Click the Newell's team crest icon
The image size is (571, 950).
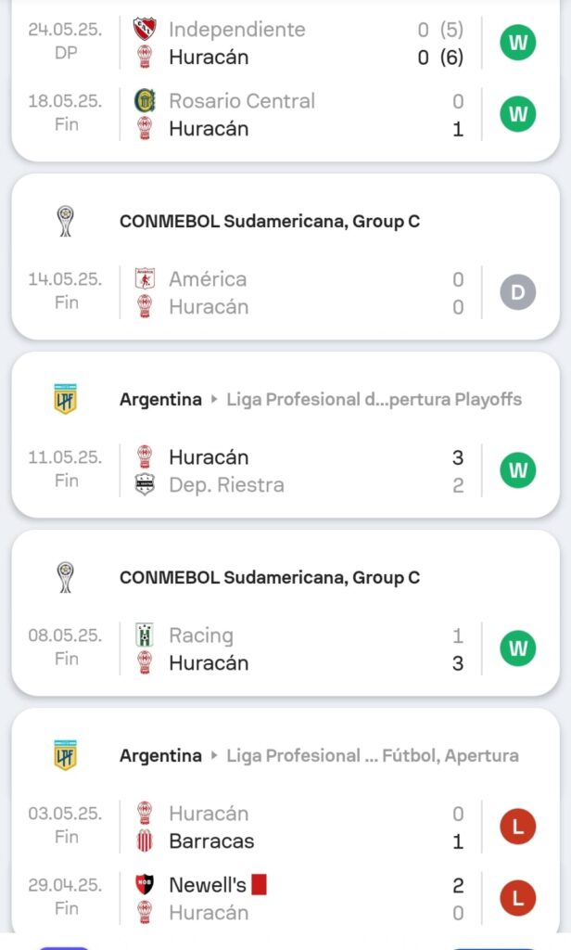[x=145, y=885]
